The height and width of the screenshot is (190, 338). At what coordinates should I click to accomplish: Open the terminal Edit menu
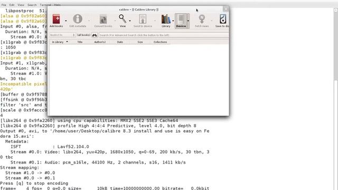[12, 5]
